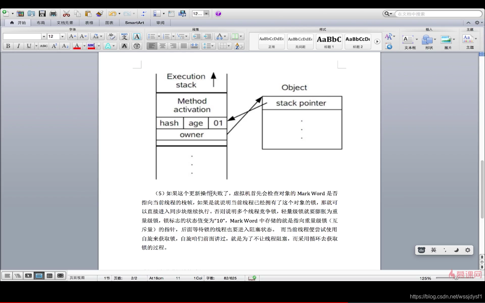Open the toolbox icon
This screenshot has height=303, width=485.
[x=171, y=13]
